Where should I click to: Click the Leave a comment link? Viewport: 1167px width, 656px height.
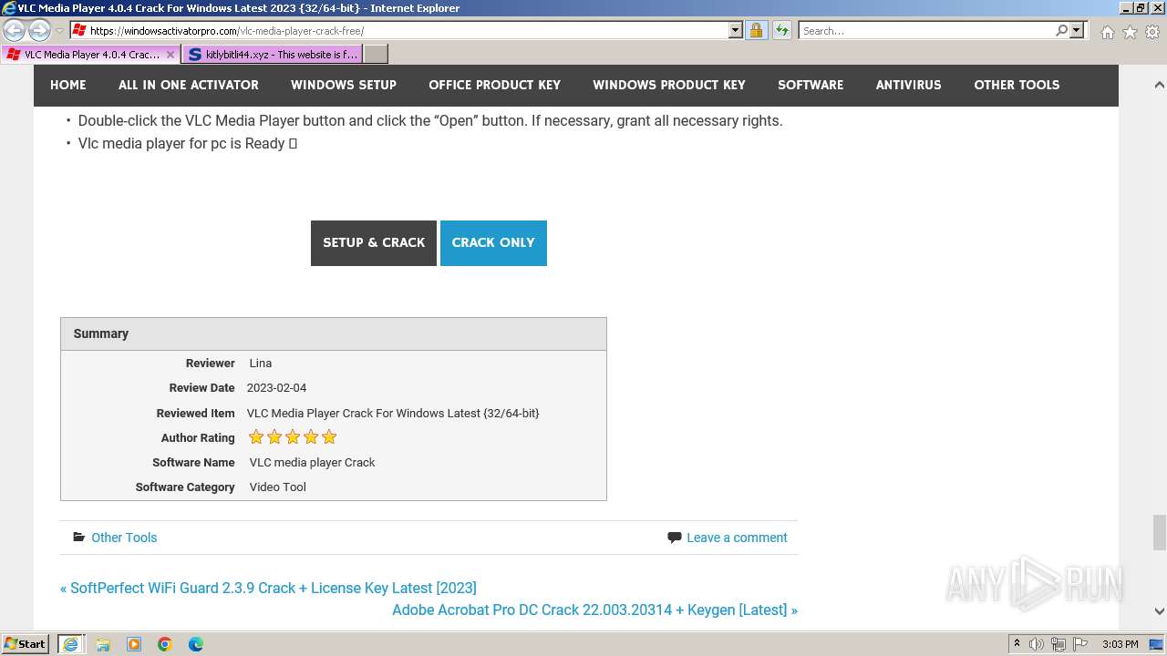(737, 538)
